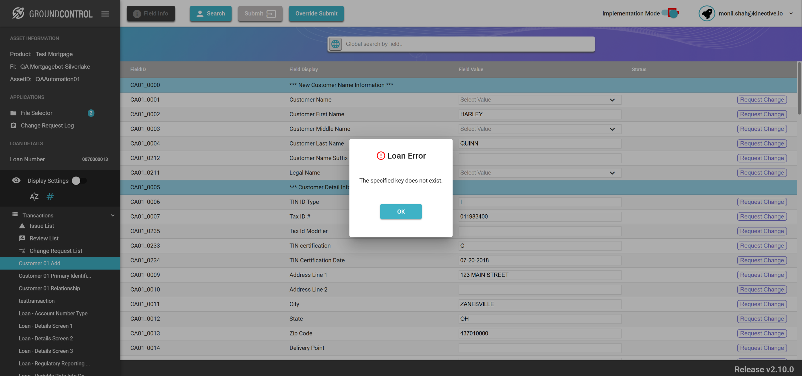Open the Customer Name Select Value dropdown
This screenshot has width=802, height=376.
point(539,100)
